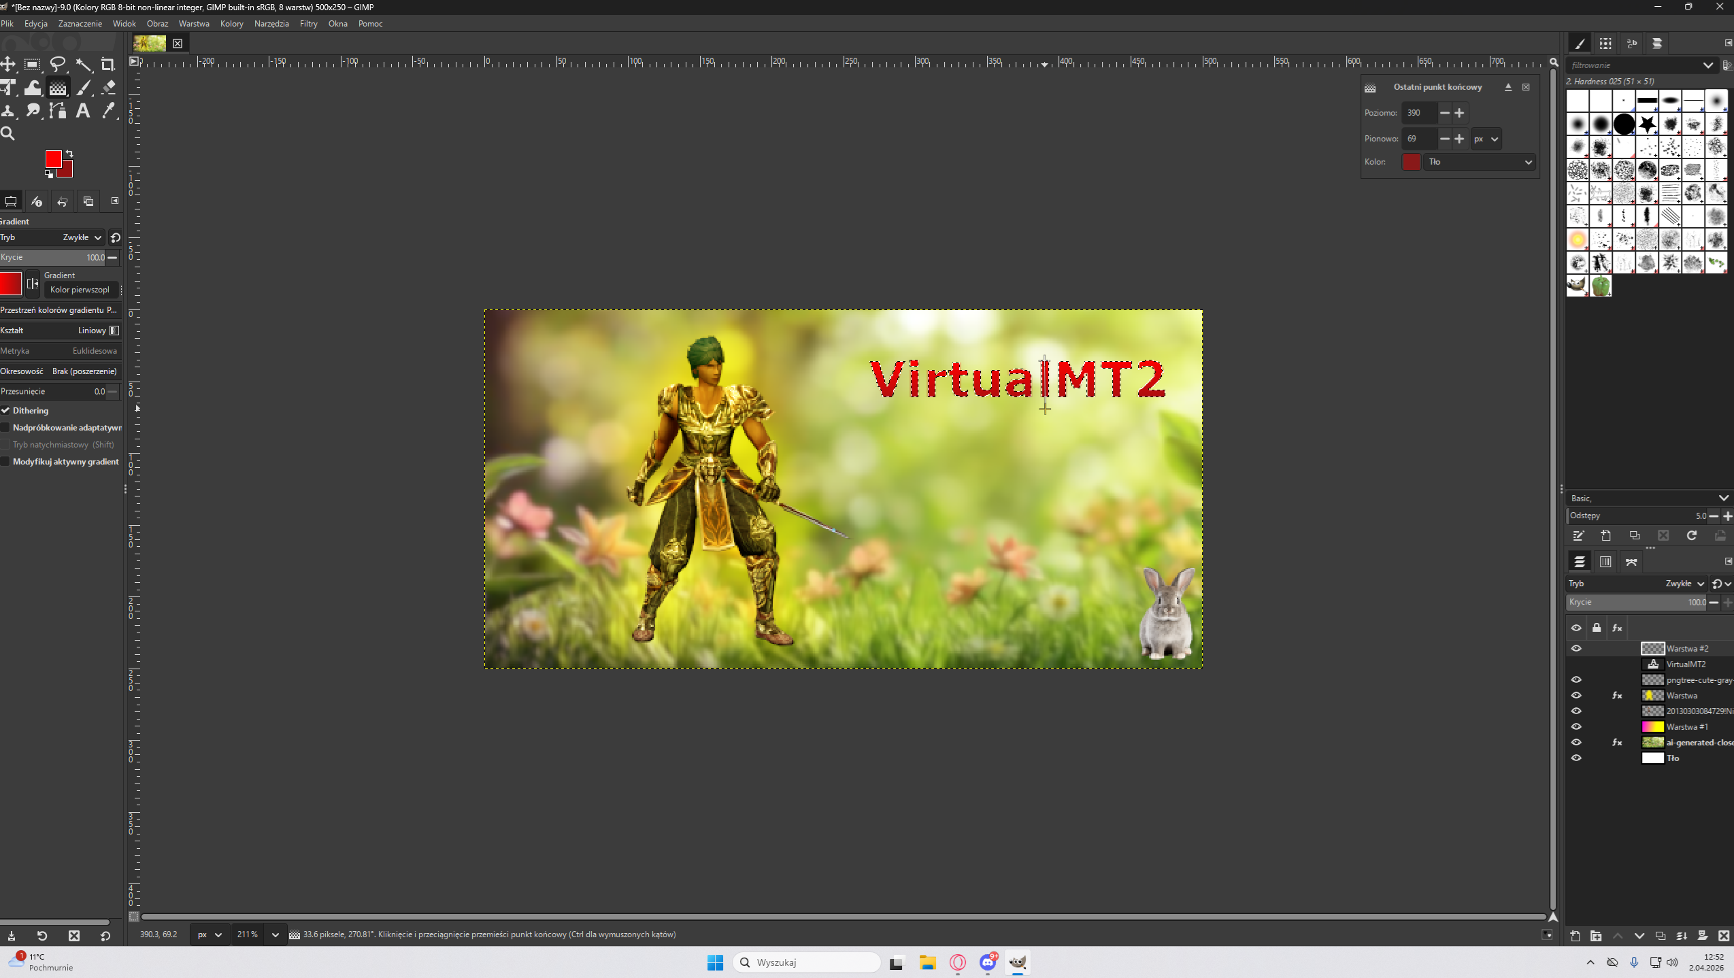Screen dimensions: 1734x978
Task: Open the gradient Tryb mode dropdown
Action: (82, 237)
